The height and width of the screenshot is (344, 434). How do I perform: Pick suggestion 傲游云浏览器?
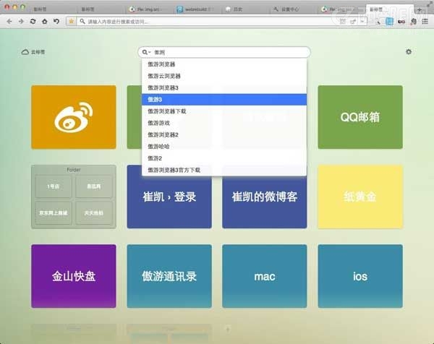click(164, 76)
